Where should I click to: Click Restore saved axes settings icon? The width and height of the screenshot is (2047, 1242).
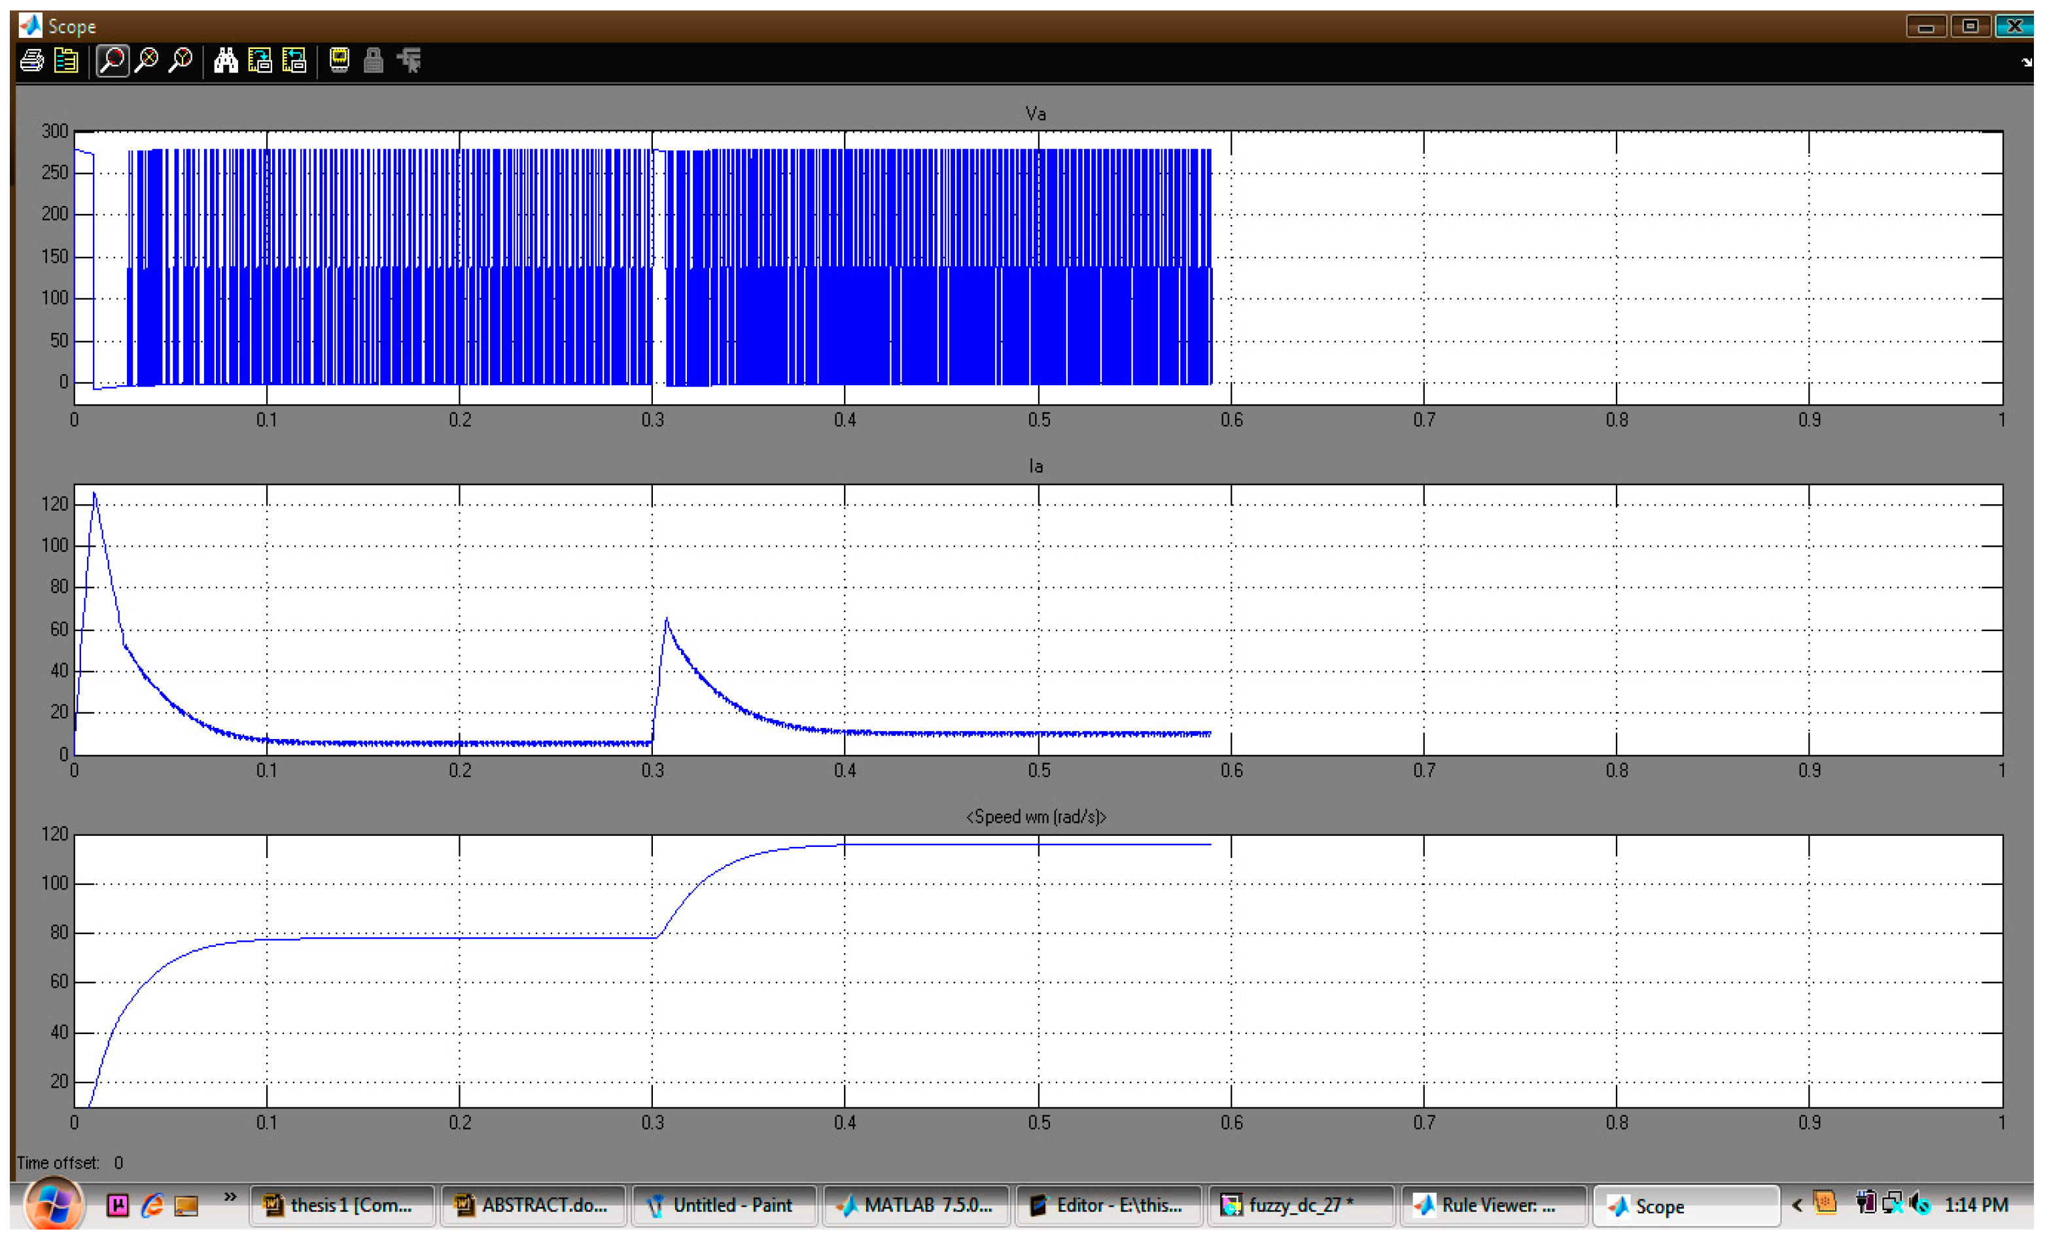294,61
